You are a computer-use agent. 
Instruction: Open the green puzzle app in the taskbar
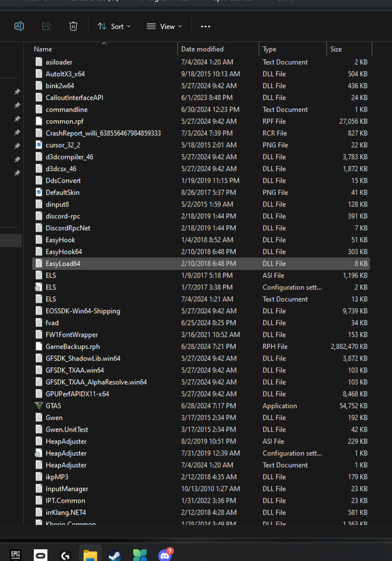[x=140, y=555]
